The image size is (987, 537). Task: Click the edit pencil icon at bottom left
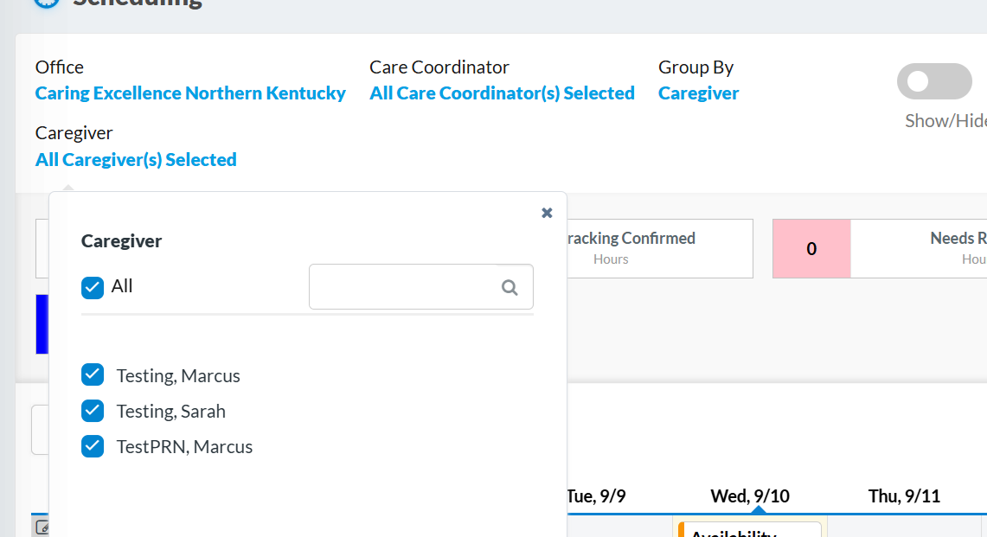pos(41,527)
